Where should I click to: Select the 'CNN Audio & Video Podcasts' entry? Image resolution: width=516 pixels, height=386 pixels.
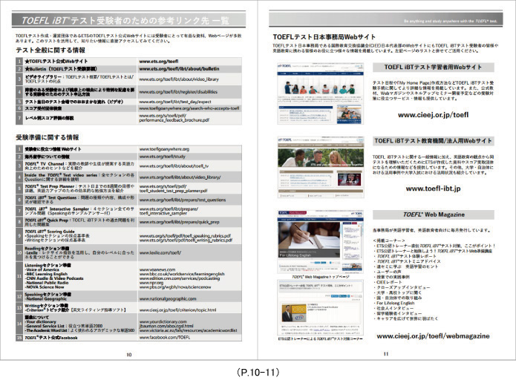[54, 278]
